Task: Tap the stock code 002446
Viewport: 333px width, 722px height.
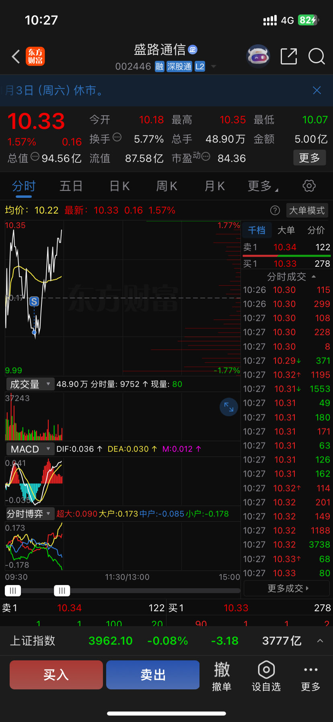Action: coord(133,66)
